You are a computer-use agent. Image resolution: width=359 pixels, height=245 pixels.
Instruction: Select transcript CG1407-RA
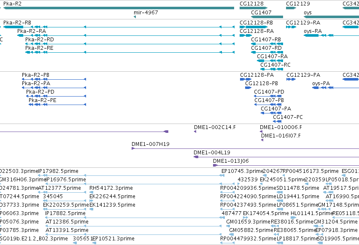[x=273, y=57]
